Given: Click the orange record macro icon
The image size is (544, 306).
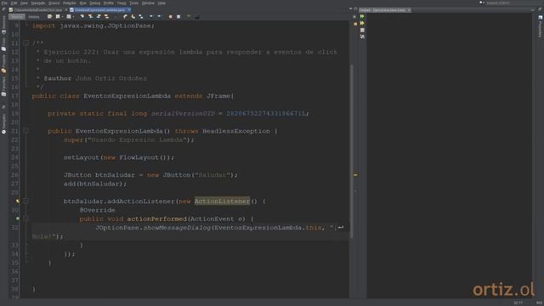Looking at the screenshot, I should (170, 17).
